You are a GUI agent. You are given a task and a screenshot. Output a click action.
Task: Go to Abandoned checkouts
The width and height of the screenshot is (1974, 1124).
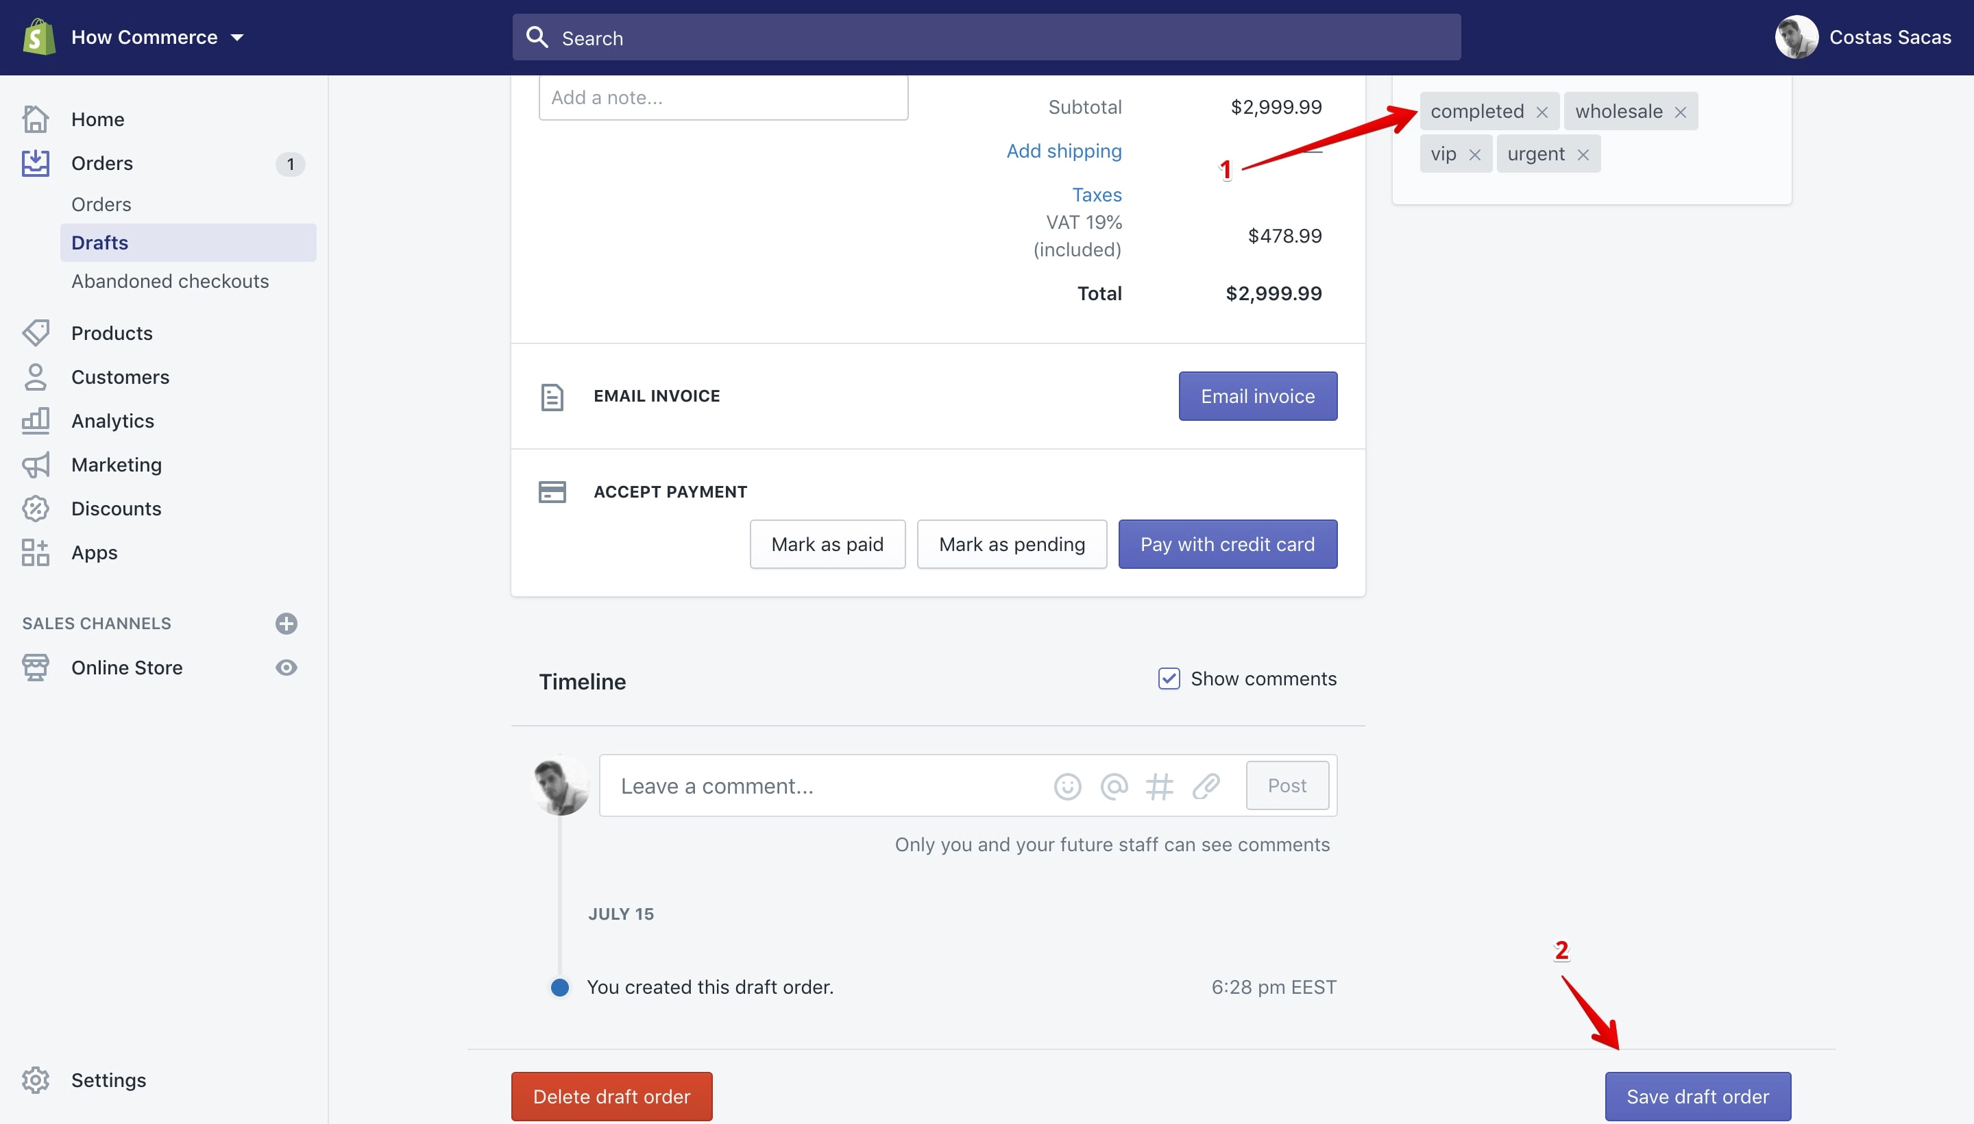click(x=170, y=281)
